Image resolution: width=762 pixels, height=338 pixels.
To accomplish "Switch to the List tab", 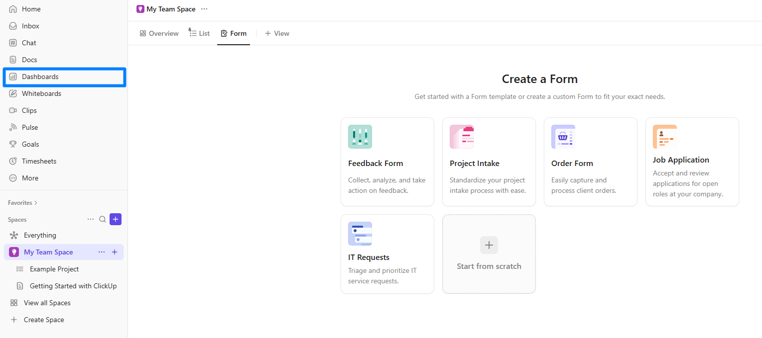I will point(199,33).
